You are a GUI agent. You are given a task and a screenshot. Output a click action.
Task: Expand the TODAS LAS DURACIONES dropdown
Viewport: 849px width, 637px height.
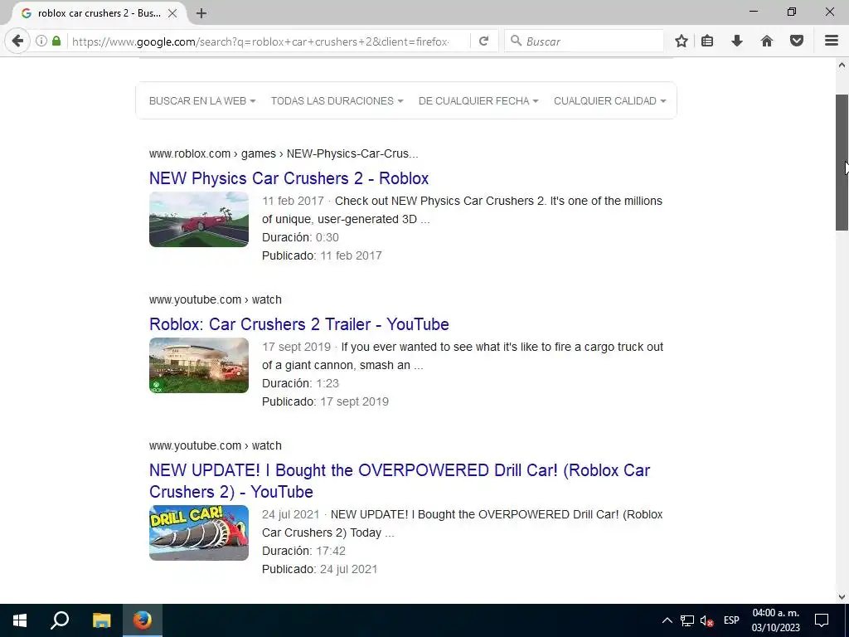point(337,100)
